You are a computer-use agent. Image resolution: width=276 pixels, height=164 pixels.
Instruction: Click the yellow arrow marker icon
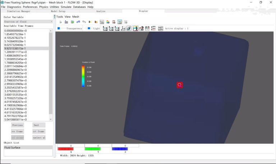(x=90, y=22)
